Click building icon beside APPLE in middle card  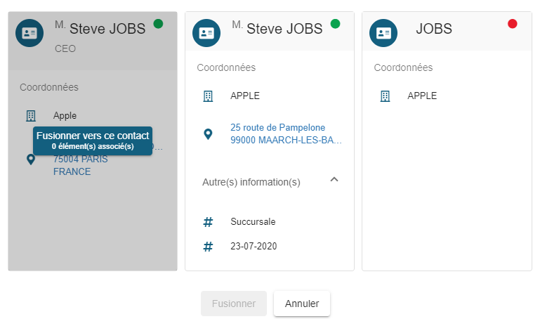(208, 96)
